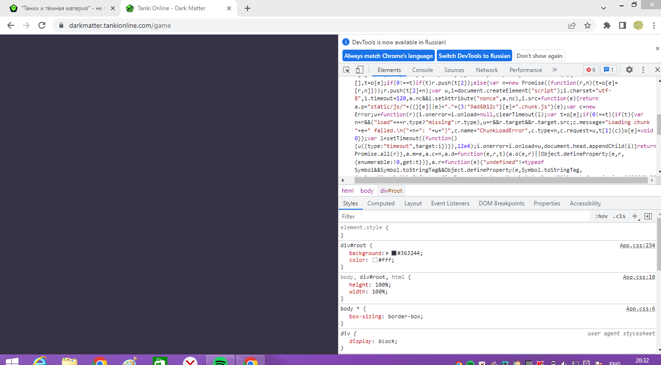The width and height of the screenshot is (661, 365).
Task: Click the elements panel vertical scrollbar thumb
Action: (x=658, y=124)
